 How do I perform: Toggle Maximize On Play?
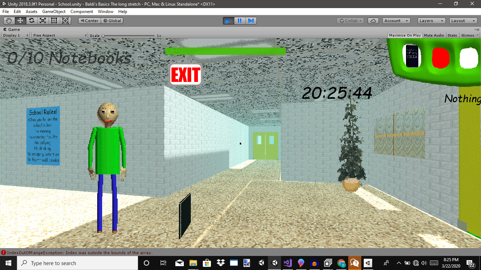click(x=405, y=36)
